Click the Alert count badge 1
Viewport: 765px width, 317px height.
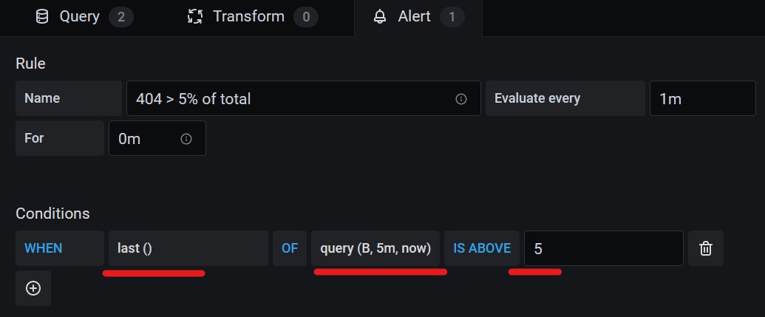(x=452, y=18)
